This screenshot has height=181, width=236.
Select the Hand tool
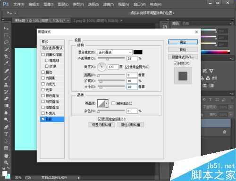click(x=6, y=156)
